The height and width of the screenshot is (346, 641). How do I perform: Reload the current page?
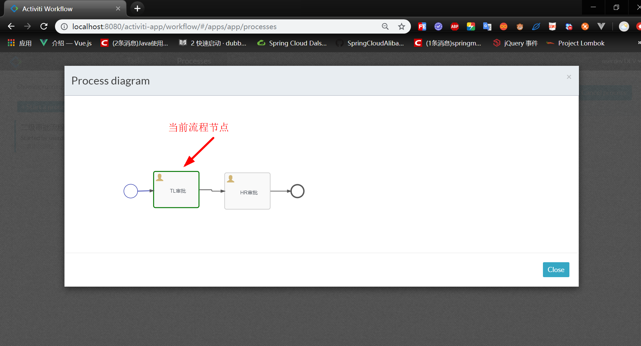[44, 26]
